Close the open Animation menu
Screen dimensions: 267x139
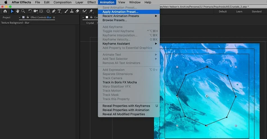coord(107,2)
